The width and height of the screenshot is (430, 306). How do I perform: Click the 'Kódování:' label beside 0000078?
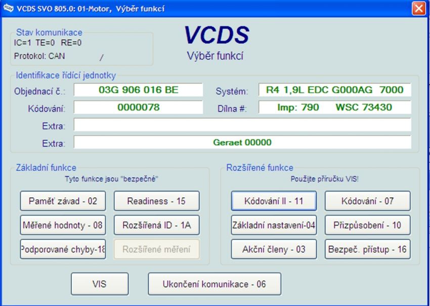tap(47, 109)
